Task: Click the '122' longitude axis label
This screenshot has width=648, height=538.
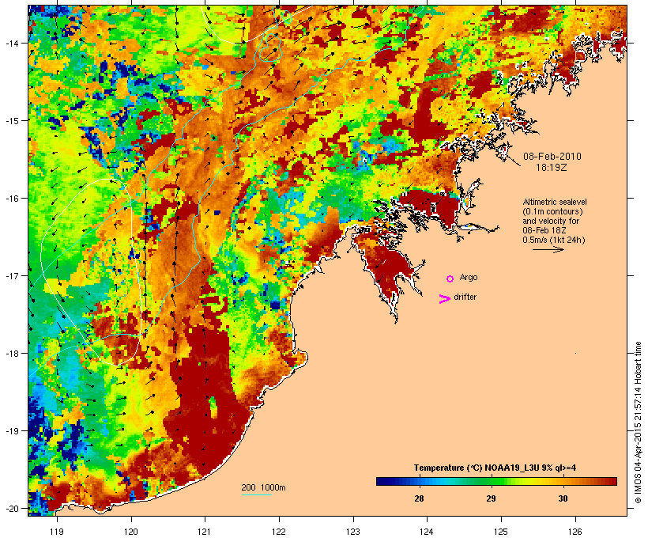Action: click(x=279, y=532)
